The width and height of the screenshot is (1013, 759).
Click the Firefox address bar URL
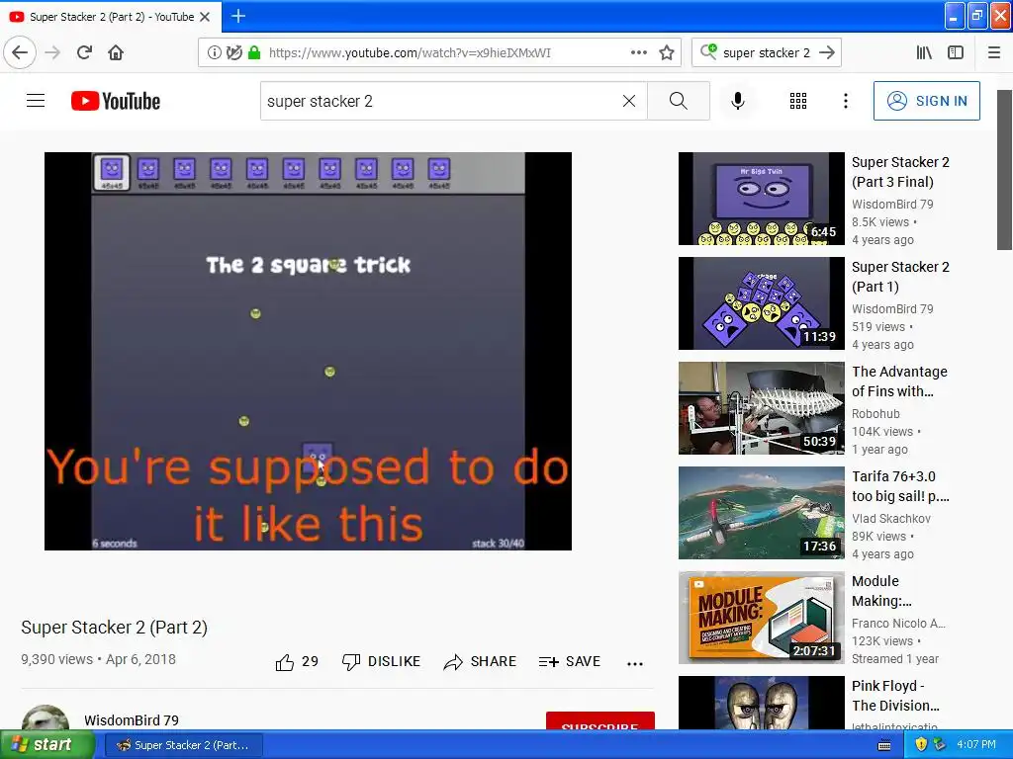(x=410, y=53)
